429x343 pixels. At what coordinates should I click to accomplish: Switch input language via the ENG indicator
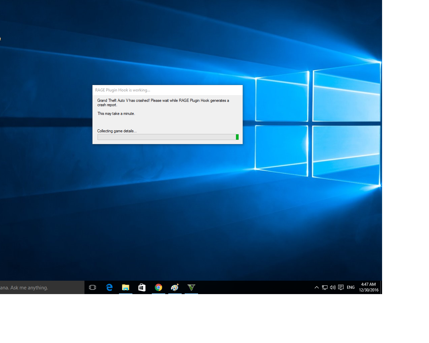click(350, 287)
